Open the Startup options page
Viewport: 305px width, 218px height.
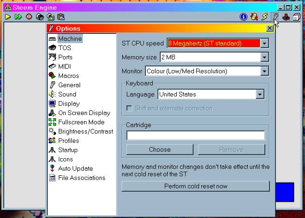click(68, 150)
